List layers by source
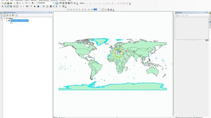 [7, 15]
